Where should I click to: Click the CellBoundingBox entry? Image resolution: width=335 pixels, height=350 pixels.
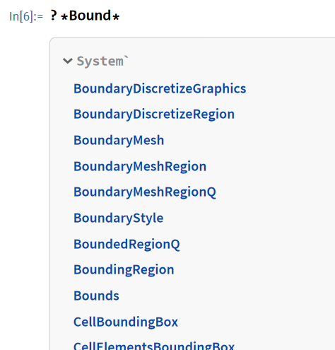coord(126,322)
